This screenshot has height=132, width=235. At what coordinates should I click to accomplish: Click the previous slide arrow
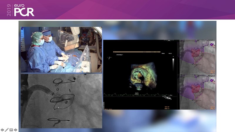point(2,130)
